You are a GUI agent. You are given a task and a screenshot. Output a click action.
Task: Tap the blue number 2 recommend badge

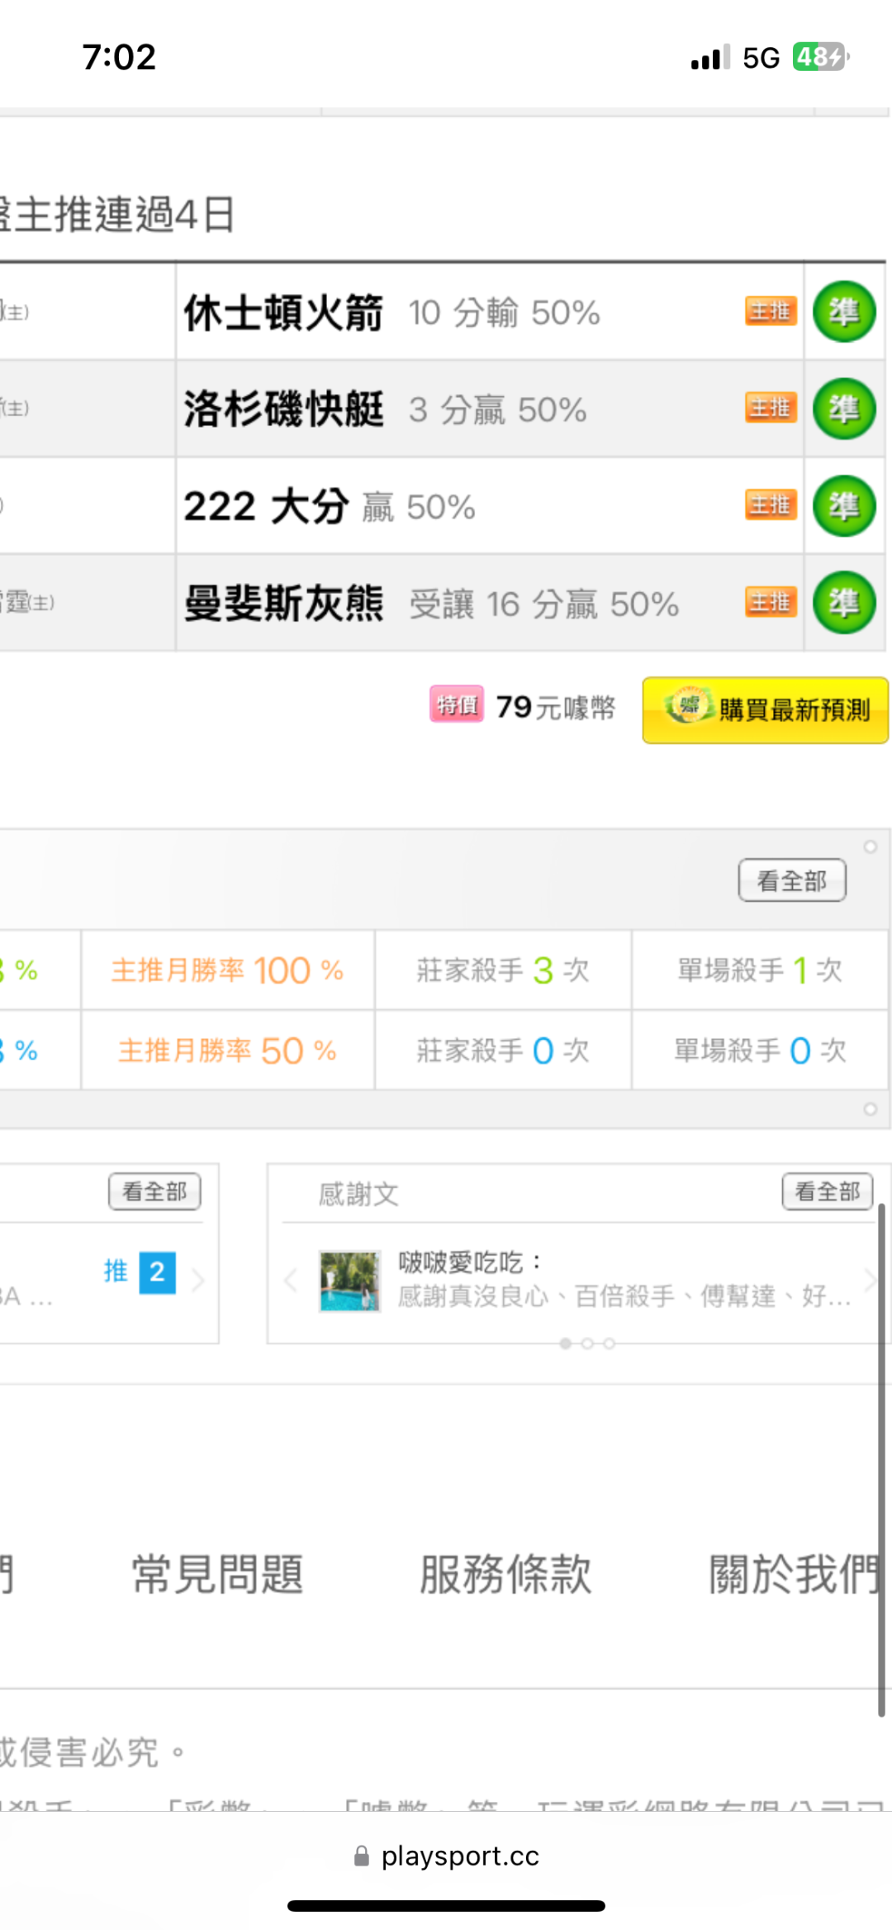click(x=157, y=1273)
